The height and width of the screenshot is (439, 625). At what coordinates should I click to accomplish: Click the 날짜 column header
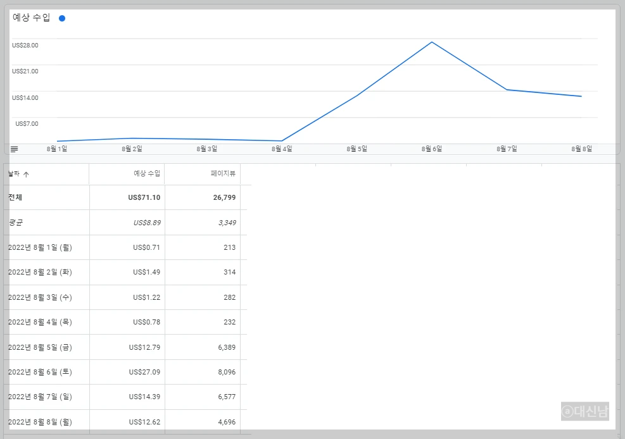13,174
